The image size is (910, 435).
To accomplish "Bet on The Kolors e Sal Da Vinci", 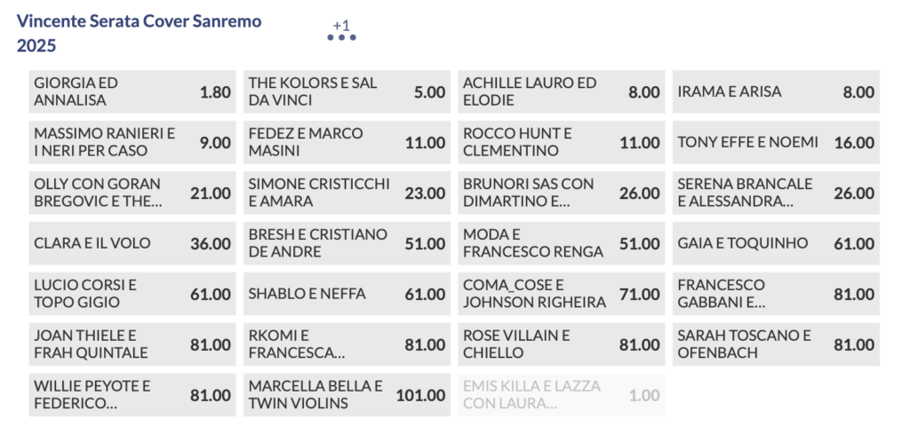I will [347, 91].
